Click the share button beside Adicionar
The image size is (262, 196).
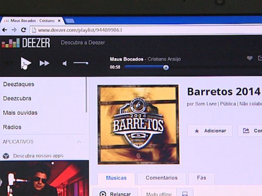pos(250,131)
